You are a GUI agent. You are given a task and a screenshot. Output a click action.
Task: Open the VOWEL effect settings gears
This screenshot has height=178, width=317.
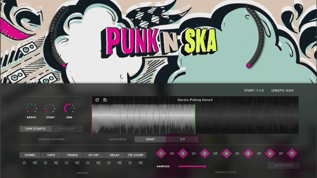pyautogui.click(x=35, y=163)
